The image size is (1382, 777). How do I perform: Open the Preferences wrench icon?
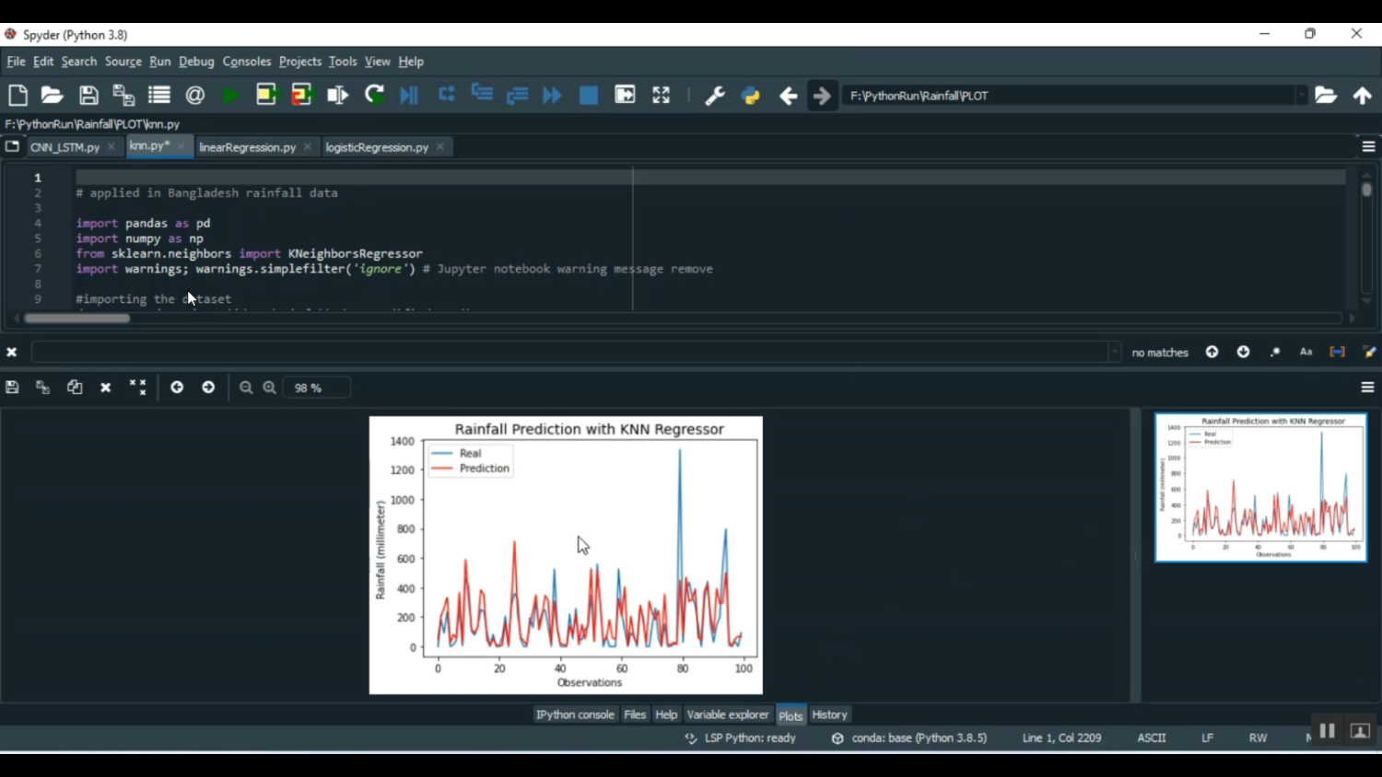point(715,96)
